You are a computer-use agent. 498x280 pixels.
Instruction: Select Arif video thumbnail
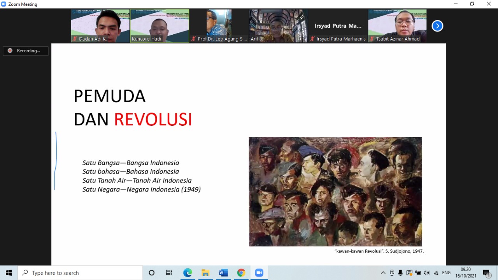pyautogui.click(x=279, y=26)
